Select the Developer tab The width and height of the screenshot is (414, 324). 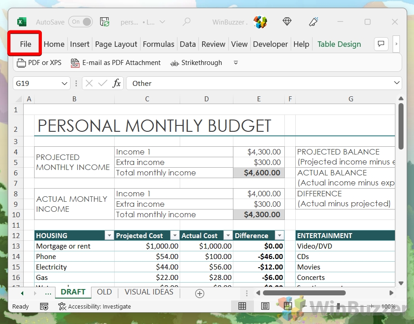pyautogui.click(x=270, y=44)
